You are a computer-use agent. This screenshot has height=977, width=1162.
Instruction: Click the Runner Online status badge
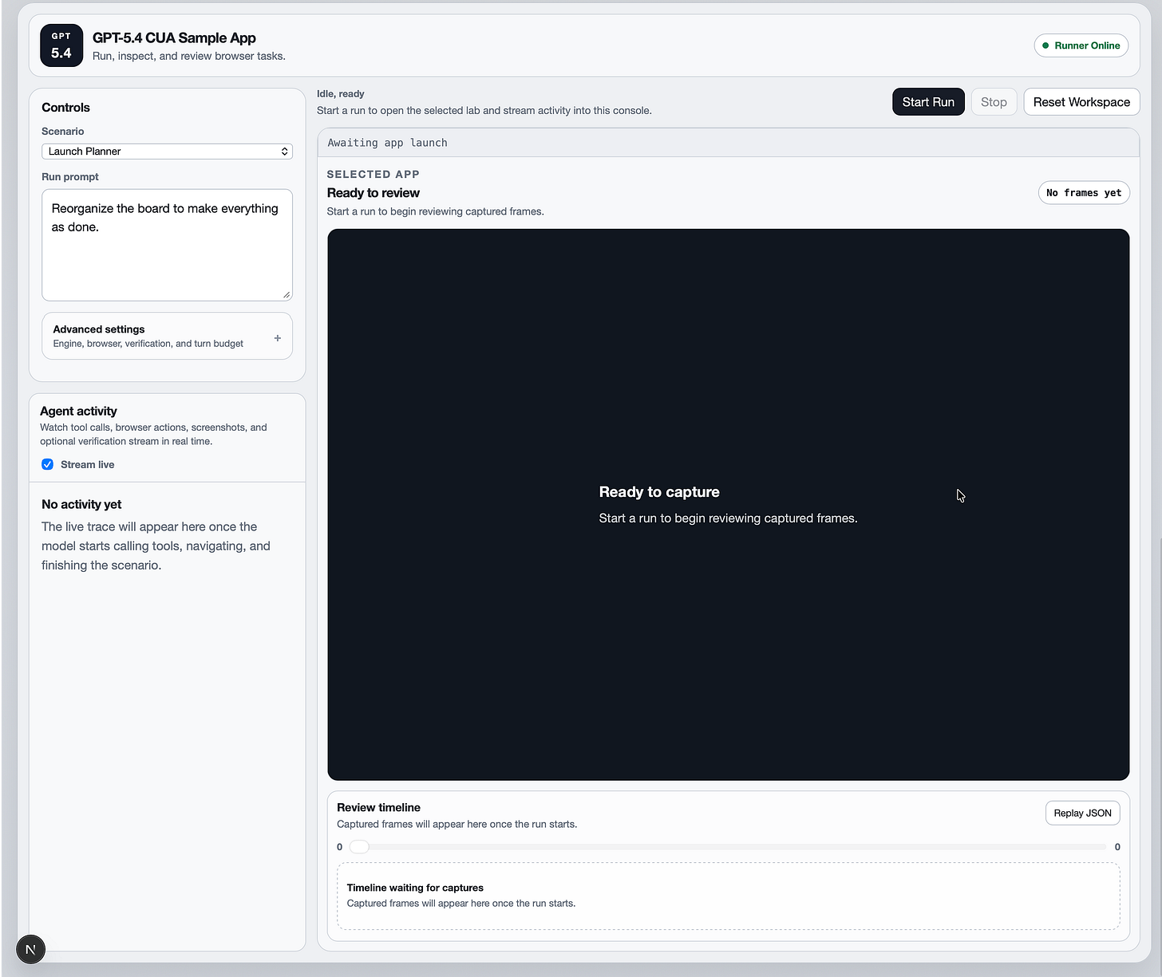tap(1081, 45)
